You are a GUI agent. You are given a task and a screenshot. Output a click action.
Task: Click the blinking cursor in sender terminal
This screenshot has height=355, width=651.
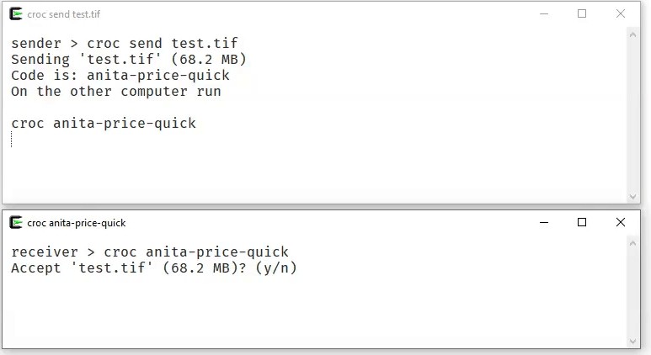click(x=12, y=140)
